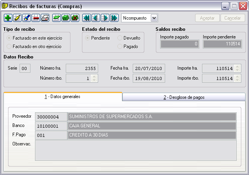Select the 'Devuelto' status radio button
Screen dimensions: 249x175
click(x=120, y=38)
